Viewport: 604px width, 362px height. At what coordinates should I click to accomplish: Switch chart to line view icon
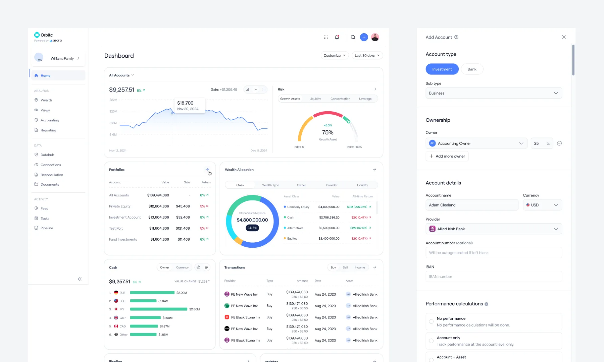pyautogui.click(x=255, y=89)
